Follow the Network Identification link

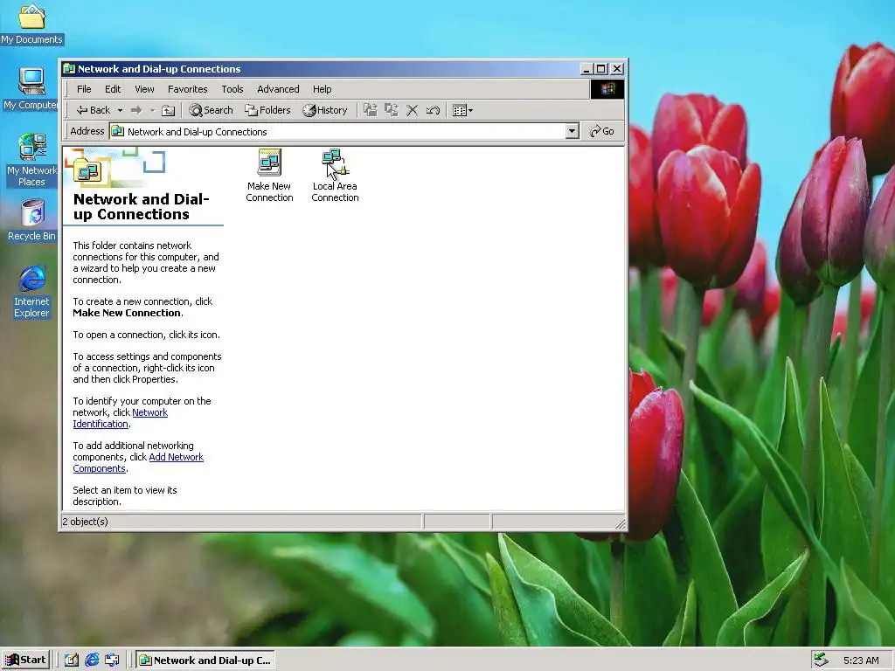click(x=149, y=412)
